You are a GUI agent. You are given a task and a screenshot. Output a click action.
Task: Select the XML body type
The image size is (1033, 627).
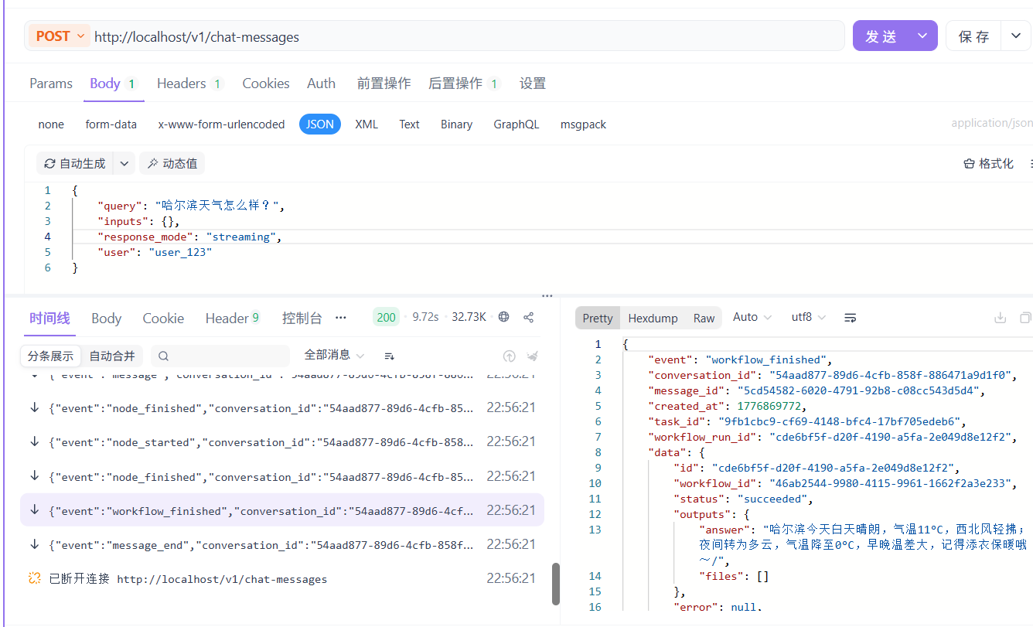tap(366, 124)
